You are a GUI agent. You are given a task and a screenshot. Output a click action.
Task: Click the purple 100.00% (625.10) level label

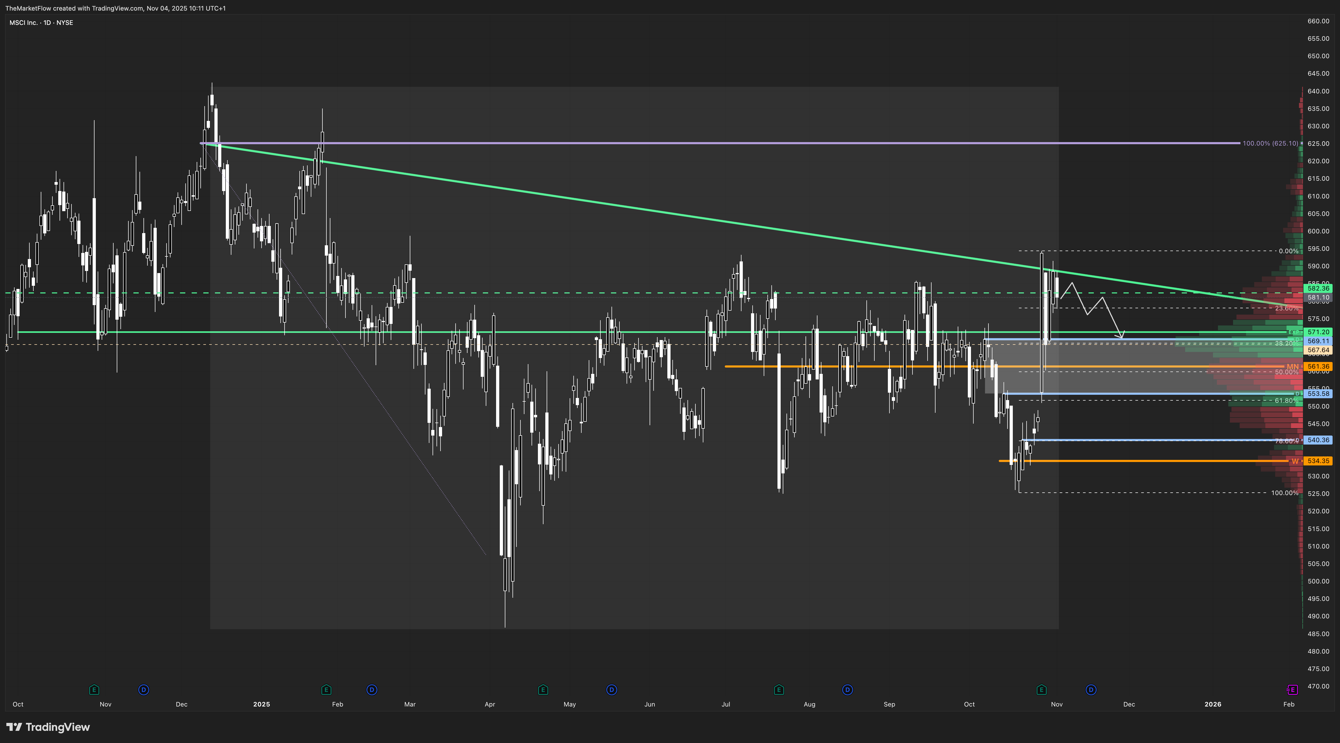[x=1270, y=143]
